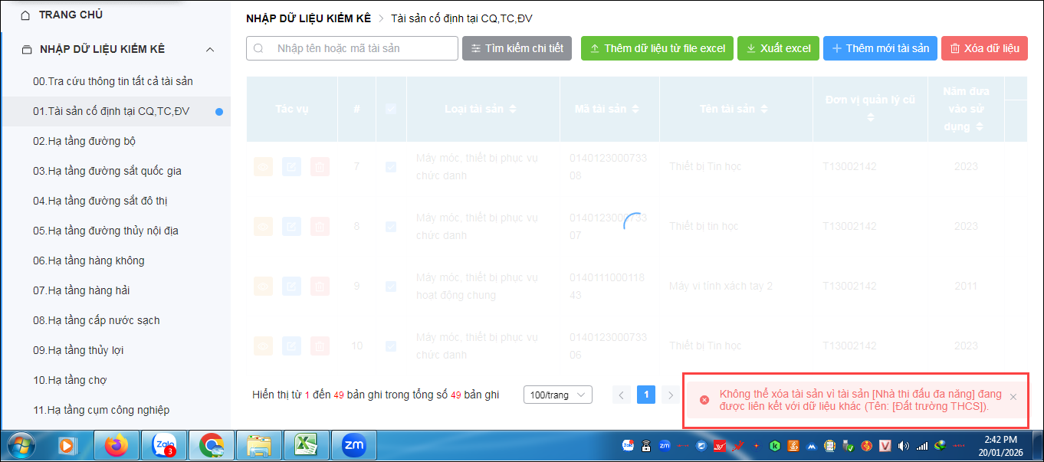Click the view (eye) icon for row 7
The width and height of the screenshot is (1044, 462).
(x=263, y=166)
